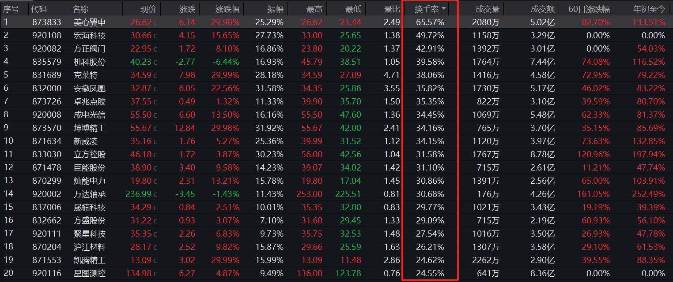The image size is (673, 282).
Task: Click the 换手率 column header text
Action: coord(427,9)
